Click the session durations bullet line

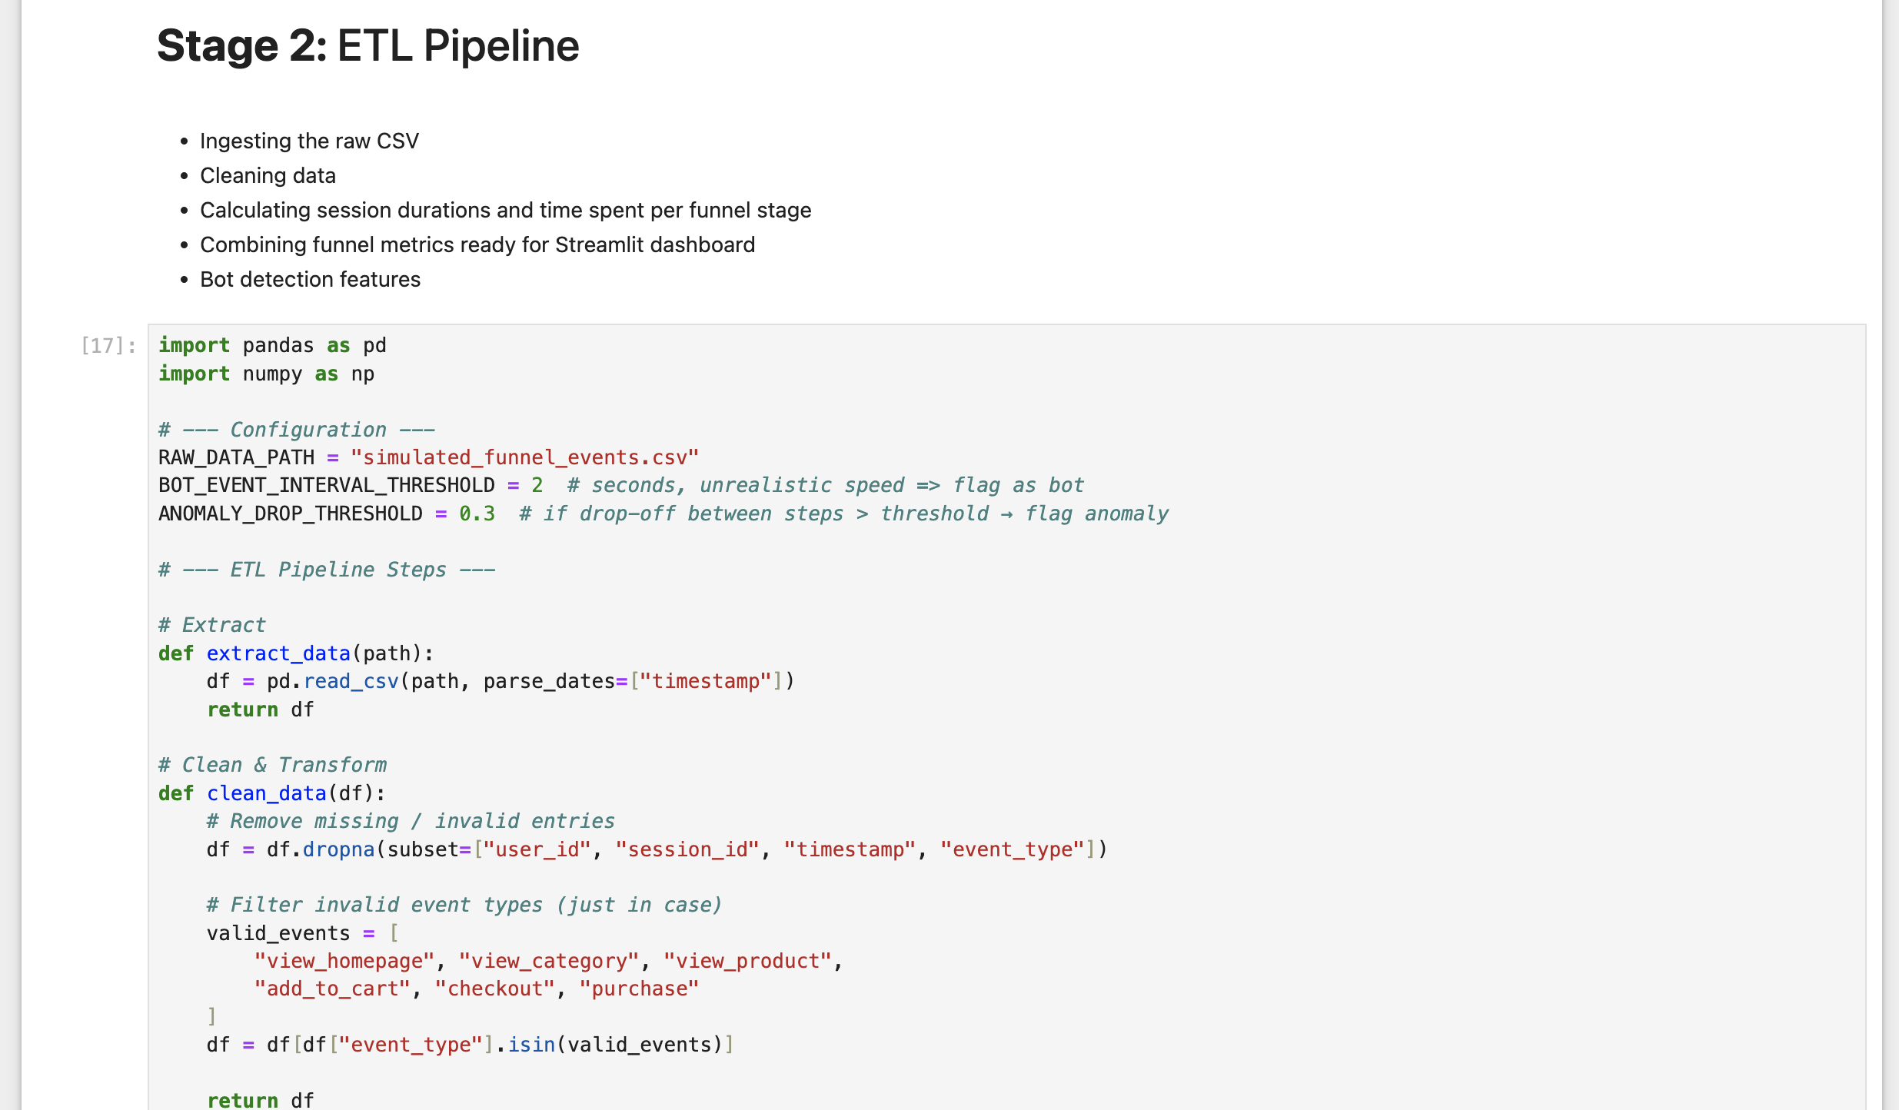(505, 211)
